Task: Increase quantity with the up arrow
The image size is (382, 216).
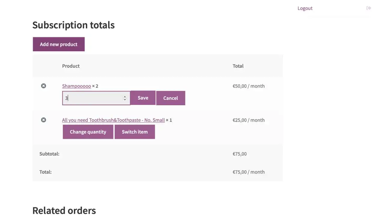Action: coord(125,97)
